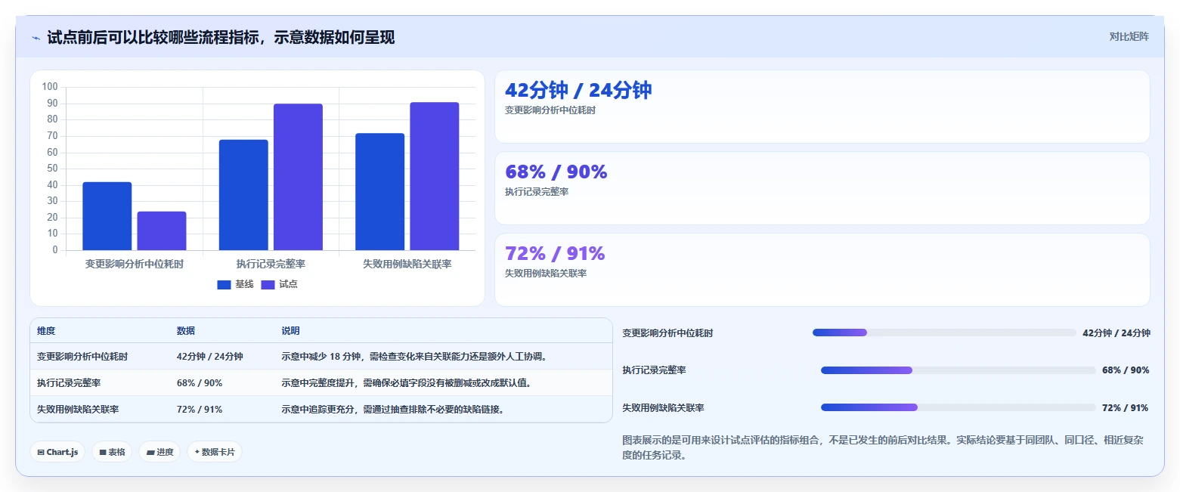Click progress row label 执行记录完整率

click(x=654, y=370)
